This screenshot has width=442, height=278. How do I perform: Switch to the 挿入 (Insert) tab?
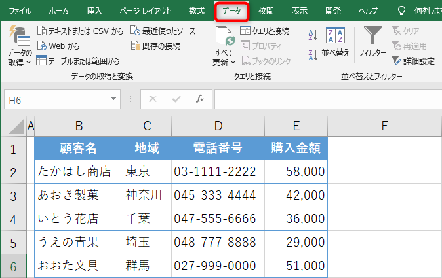[x=94, y=11]
